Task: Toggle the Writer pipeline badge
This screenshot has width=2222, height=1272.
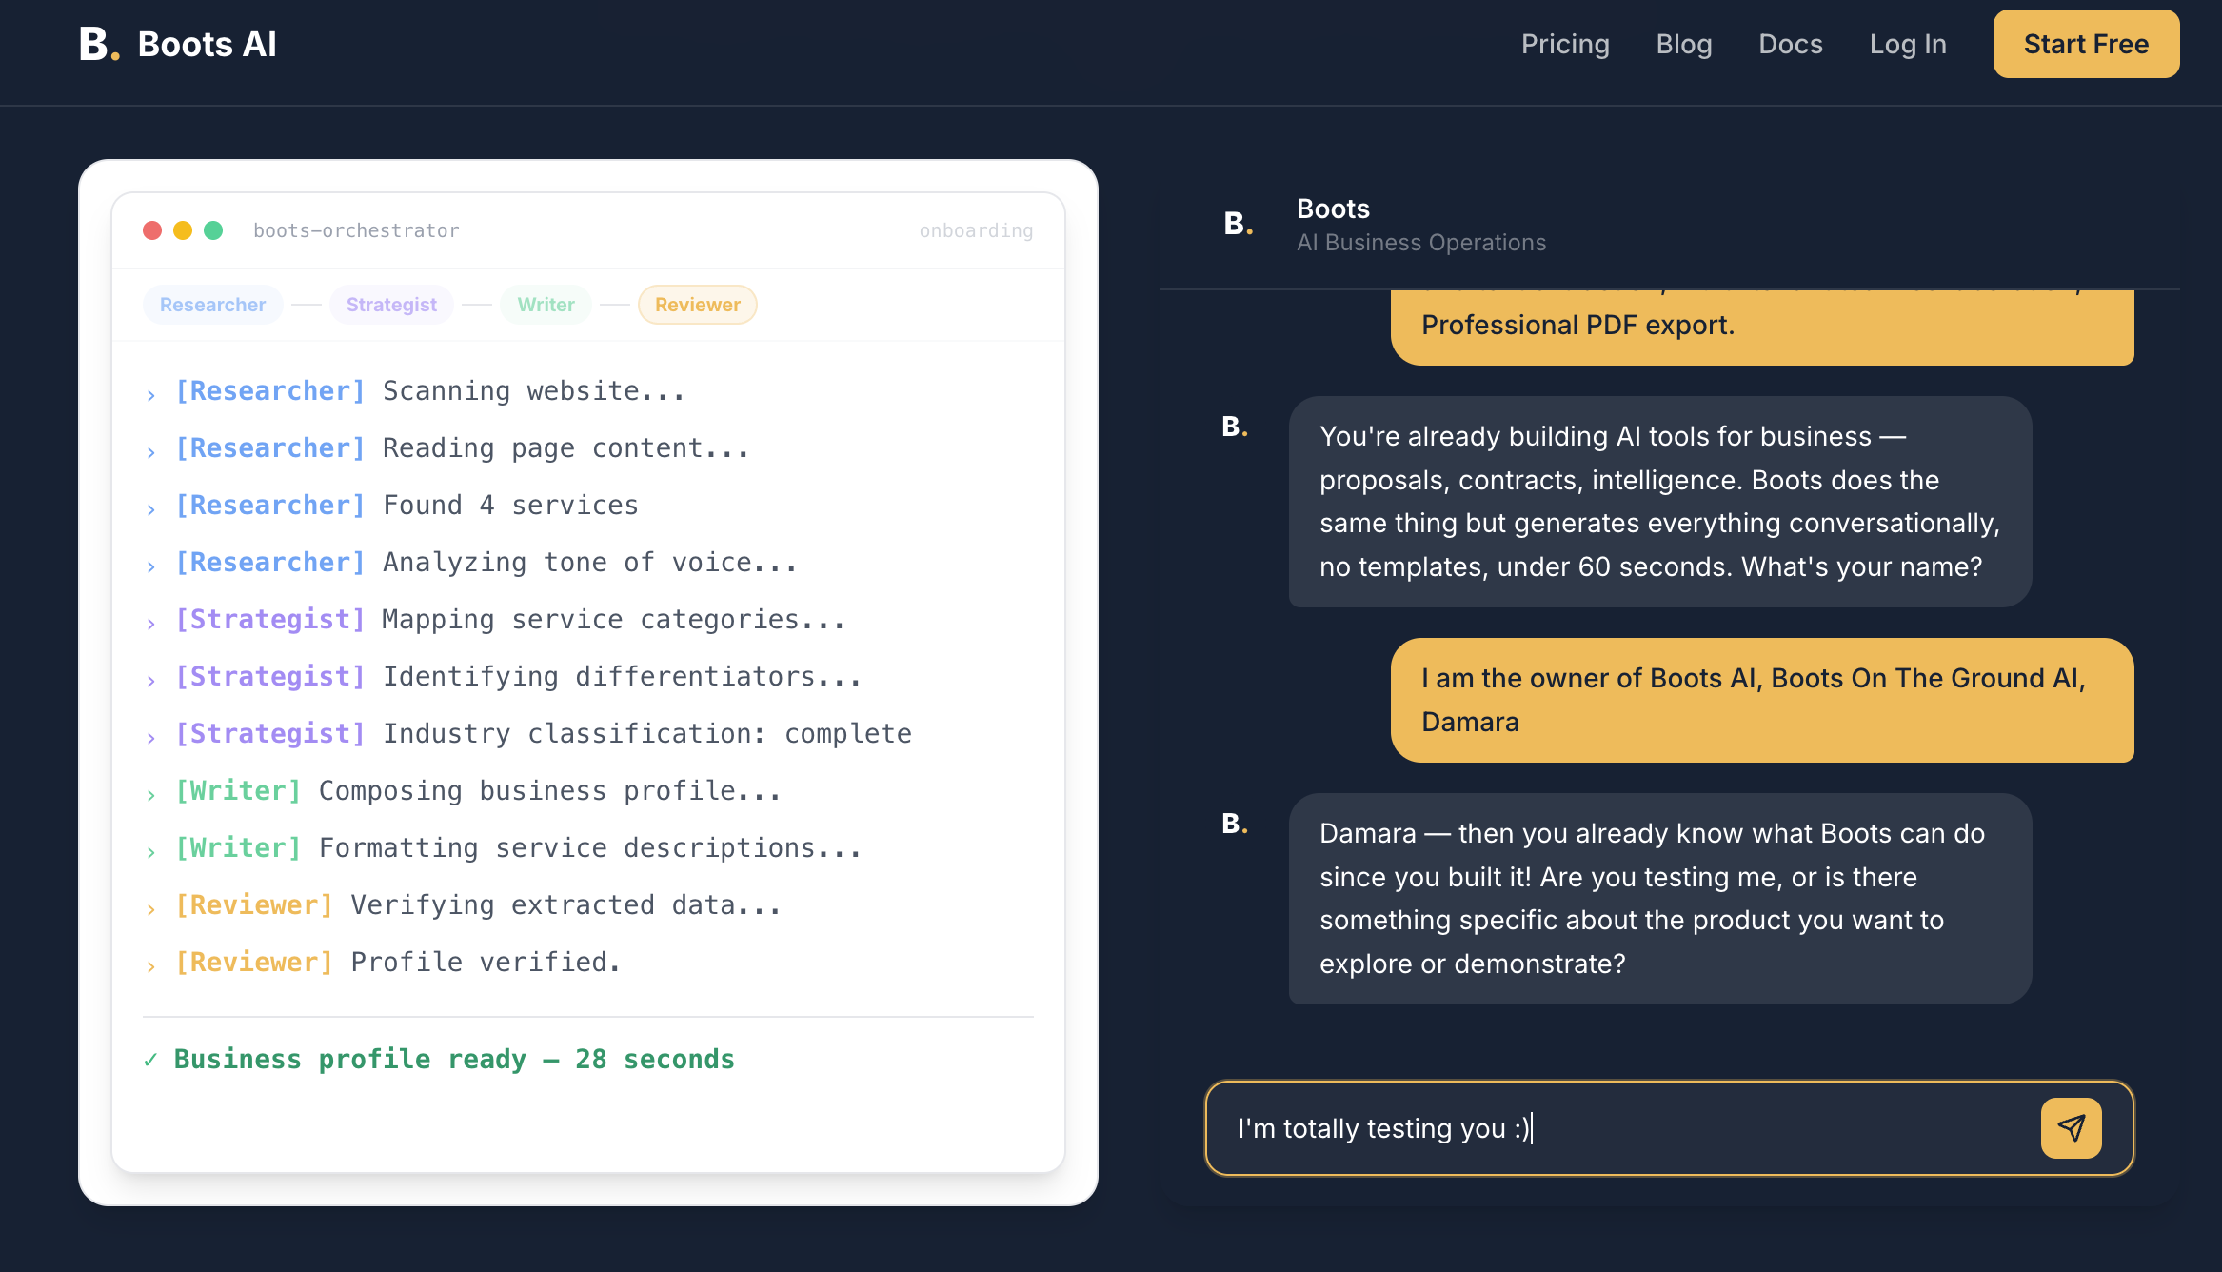Action: [x=546, y=305]
